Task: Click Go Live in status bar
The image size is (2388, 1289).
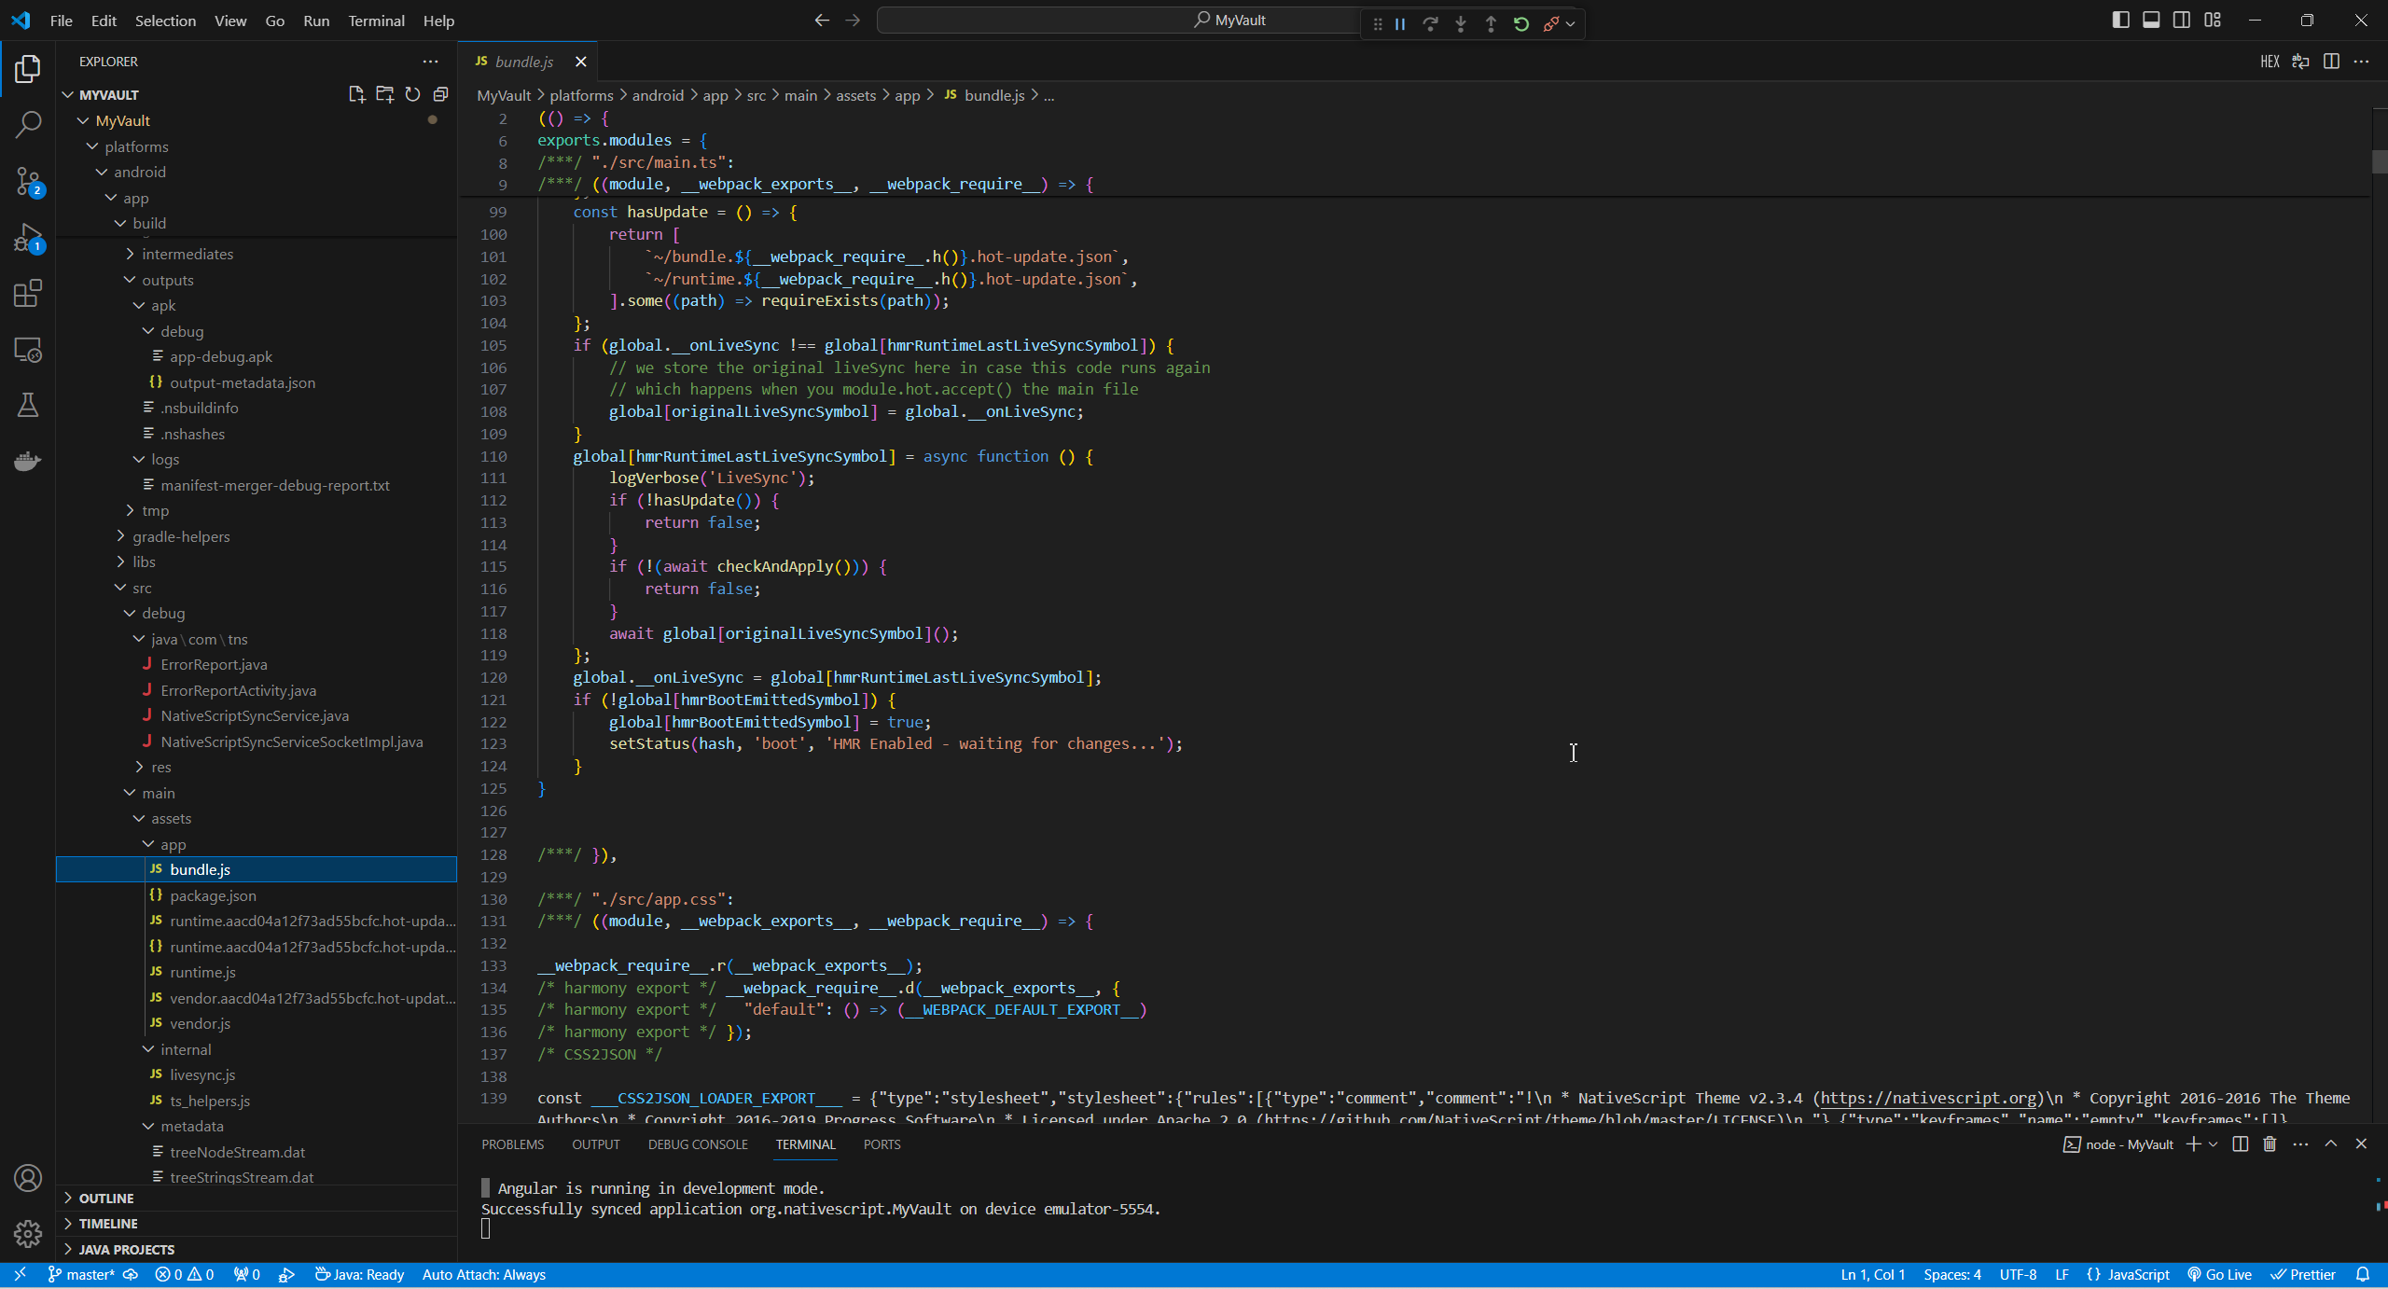Action: [x=2219, y=1274]
